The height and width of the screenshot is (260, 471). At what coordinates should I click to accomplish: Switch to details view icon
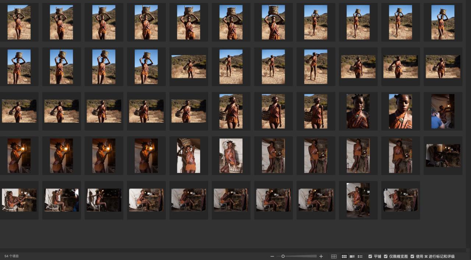pos(352,256)
